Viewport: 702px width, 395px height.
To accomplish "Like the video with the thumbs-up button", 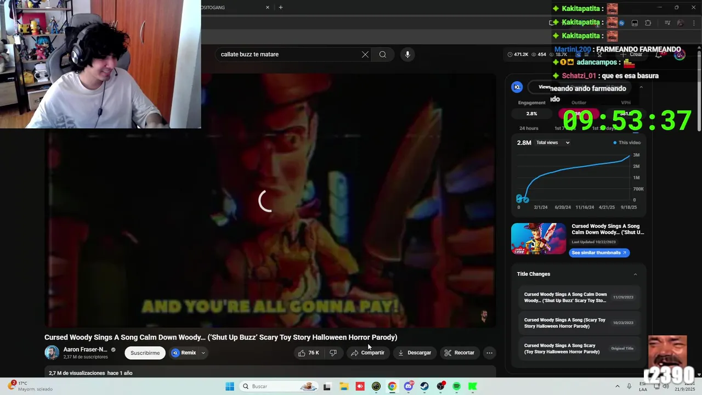I will coord(308,353).
